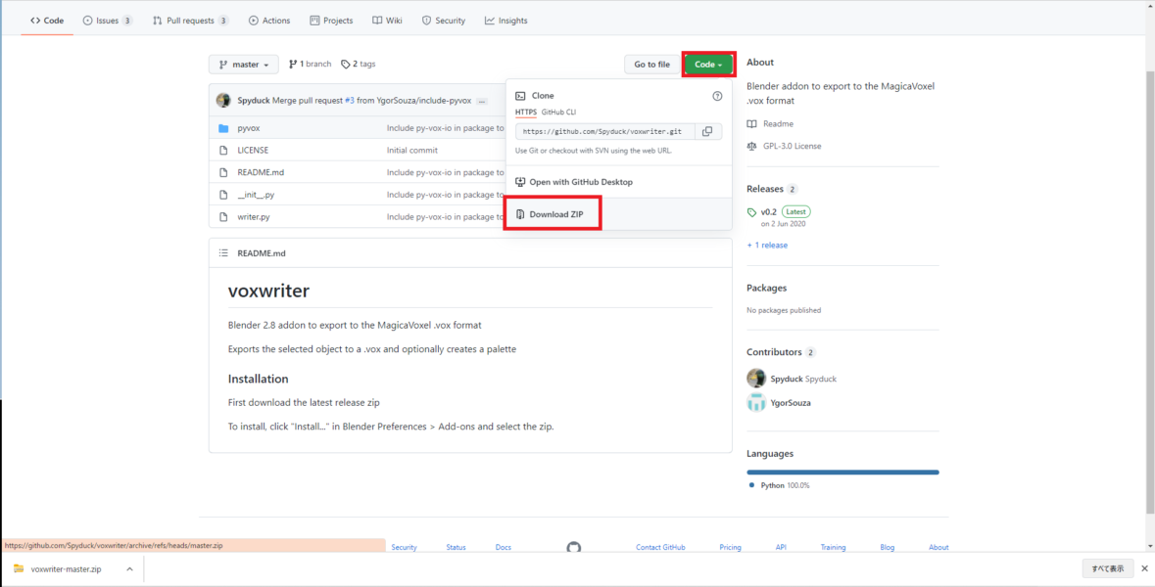
Task: Open the README.md file in the list
Action: pyautogui.click(x=261, y=172)
